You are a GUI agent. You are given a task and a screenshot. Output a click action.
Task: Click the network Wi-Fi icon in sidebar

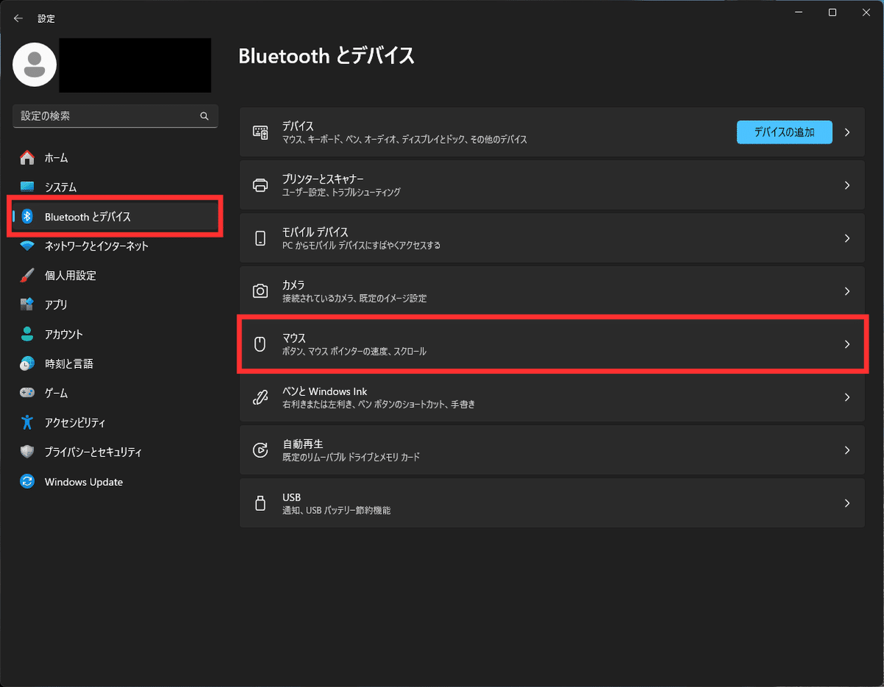tap(27, 246)
